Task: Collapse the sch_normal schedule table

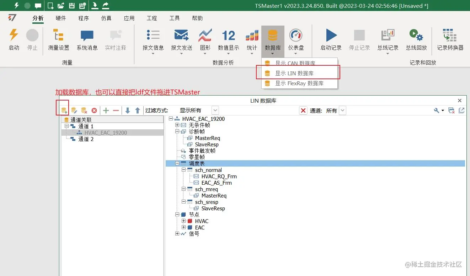Action: tap(184, 170)
